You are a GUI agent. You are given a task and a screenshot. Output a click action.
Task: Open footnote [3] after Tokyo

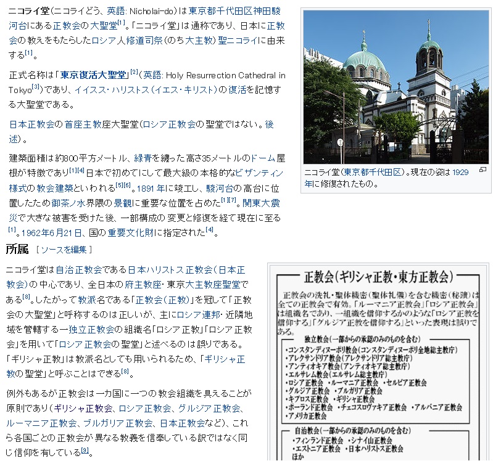(x=36, y=87)
